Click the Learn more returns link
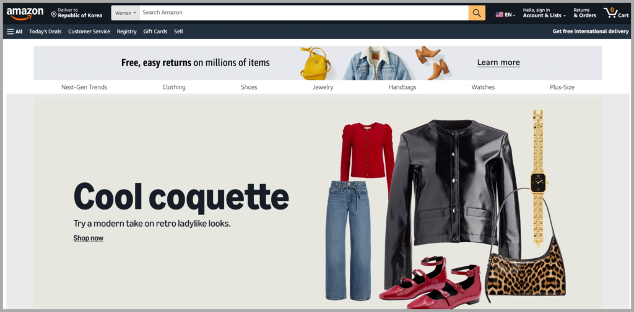 (498, 62)
